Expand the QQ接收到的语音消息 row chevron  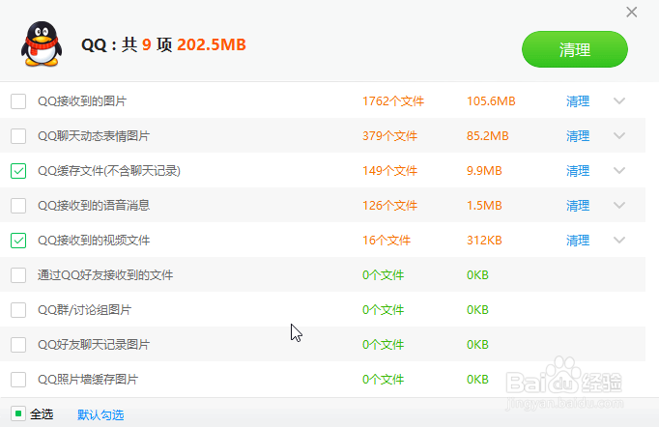[x=619, y=206]
